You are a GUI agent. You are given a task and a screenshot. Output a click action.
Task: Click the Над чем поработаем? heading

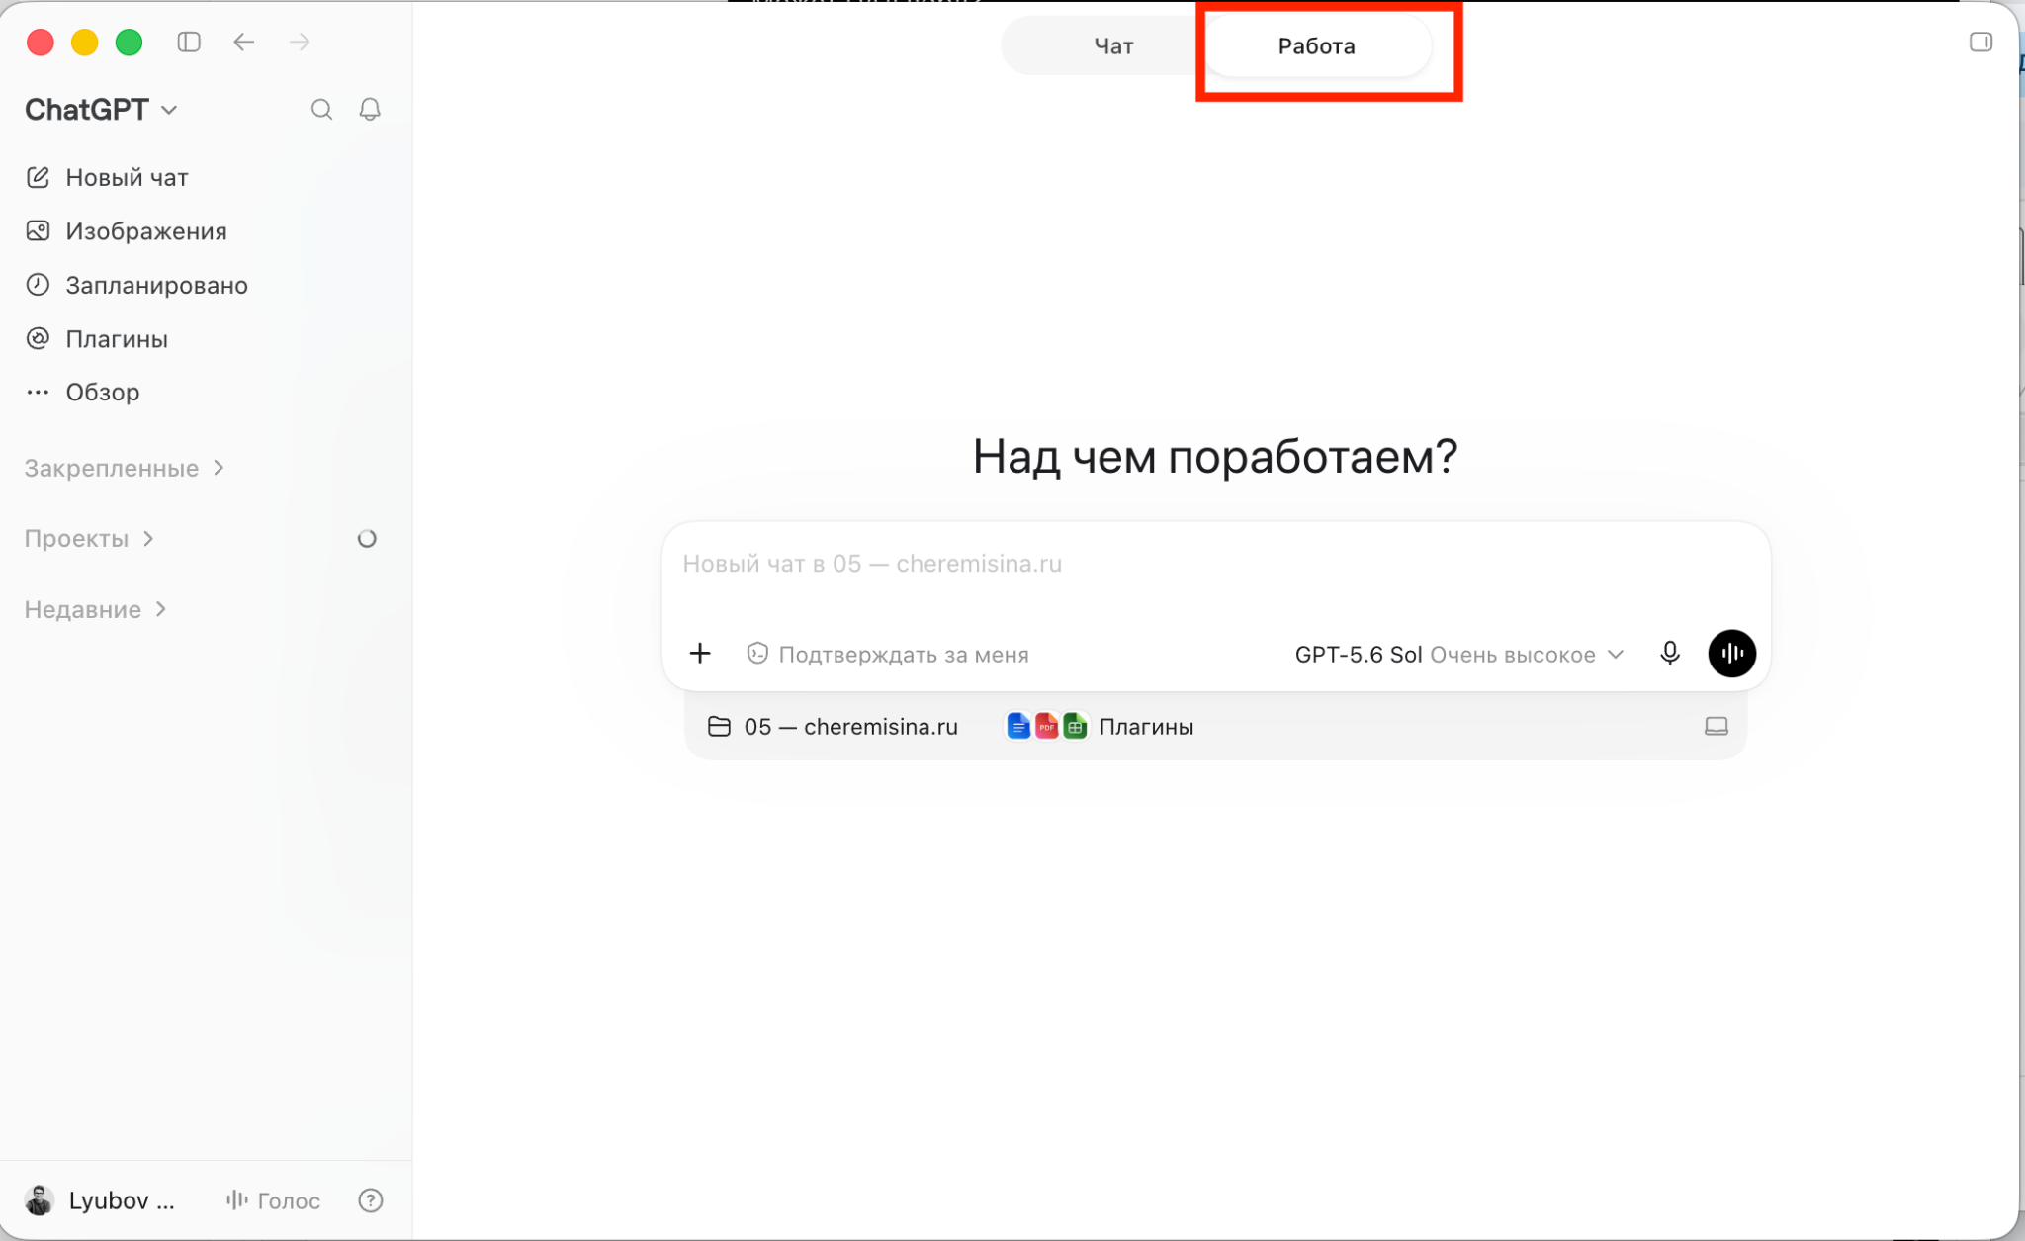(x=1215, y=456)
